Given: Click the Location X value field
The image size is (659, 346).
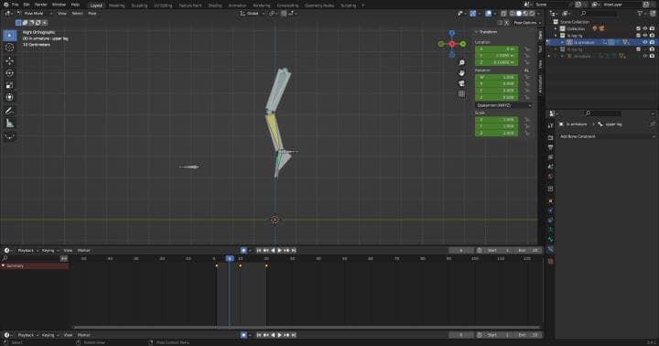Looking at the screenshot, I should point(496,49).
